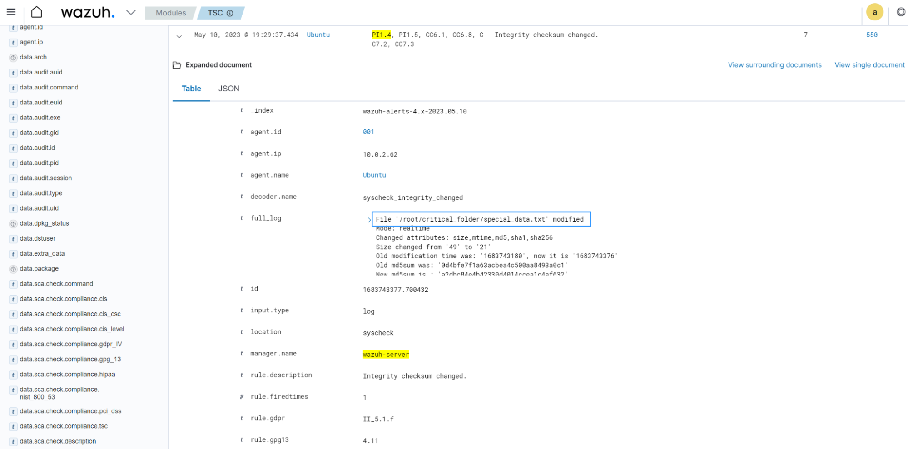Click the data.sca.check.compliance.nist_800_53 type icon
Image resolution: width=908 pixels, height=449 pixels.
point(13,390)
